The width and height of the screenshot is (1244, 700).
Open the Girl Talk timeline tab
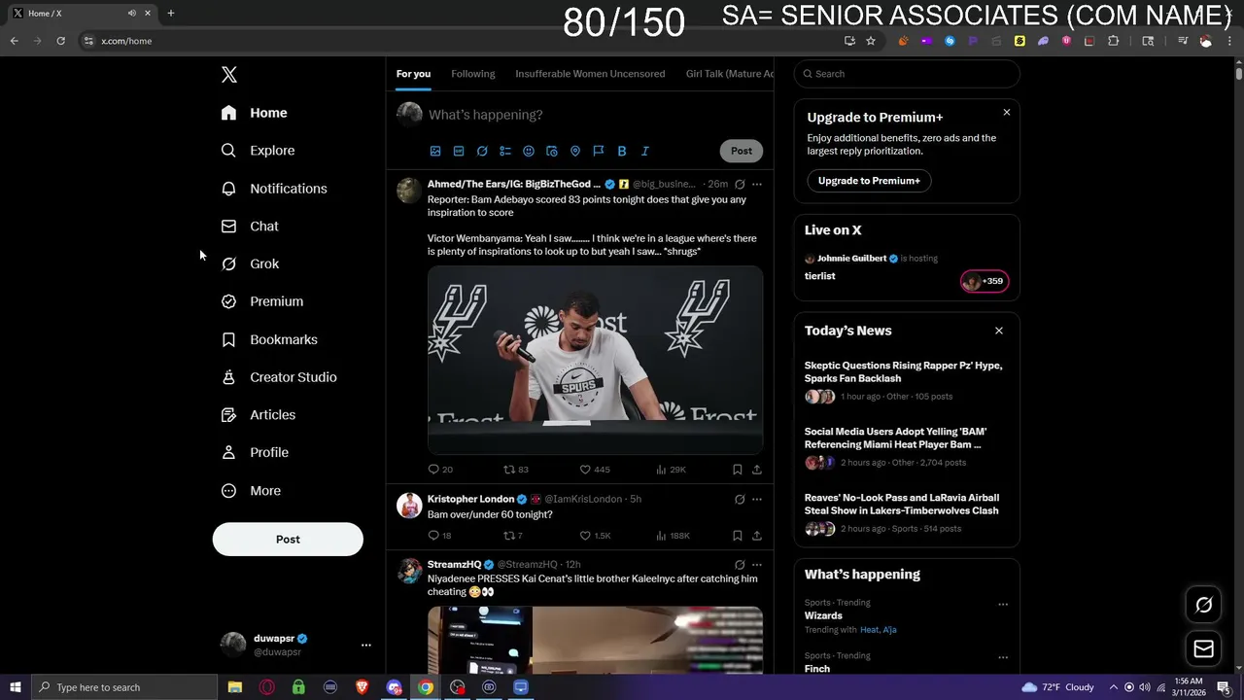coord(730,74)
